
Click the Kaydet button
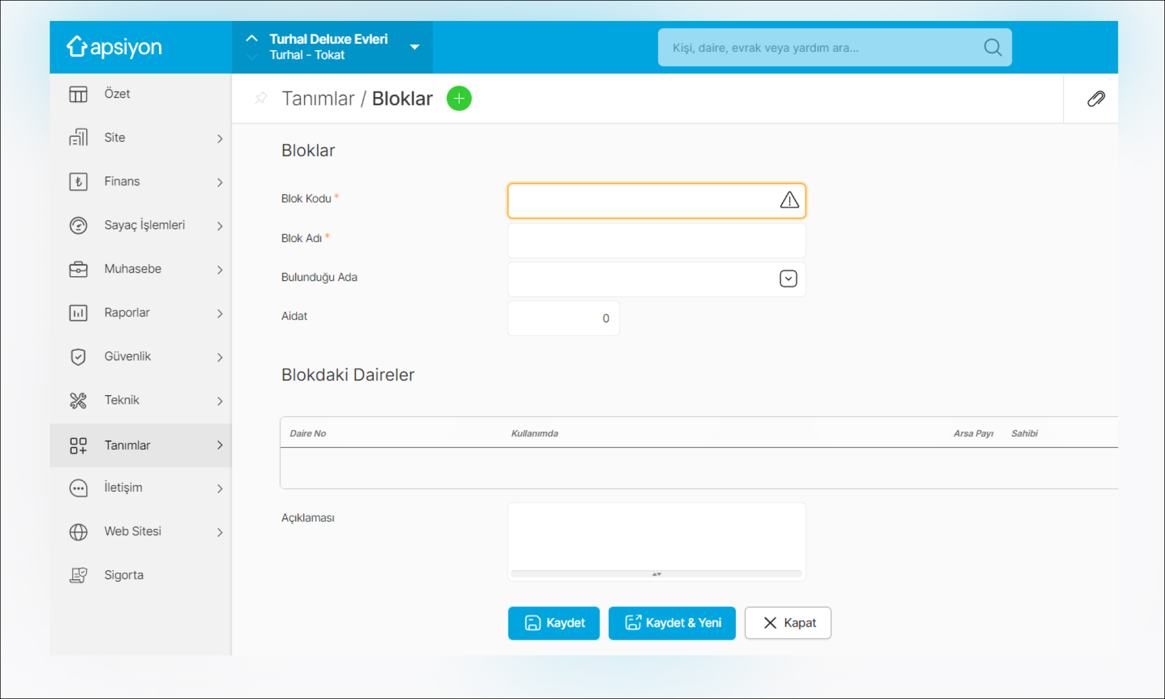(553, 623)
